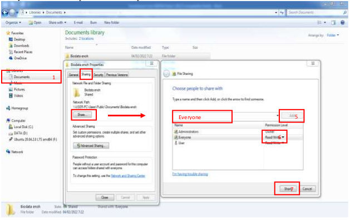Open the 2 locations link
The image size is (350, 220).
click(86, 39)
